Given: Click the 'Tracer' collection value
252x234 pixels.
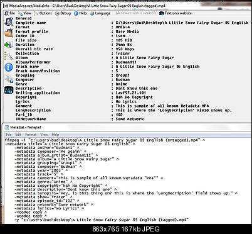Looking at the screenshot, I should click(123, 53).
